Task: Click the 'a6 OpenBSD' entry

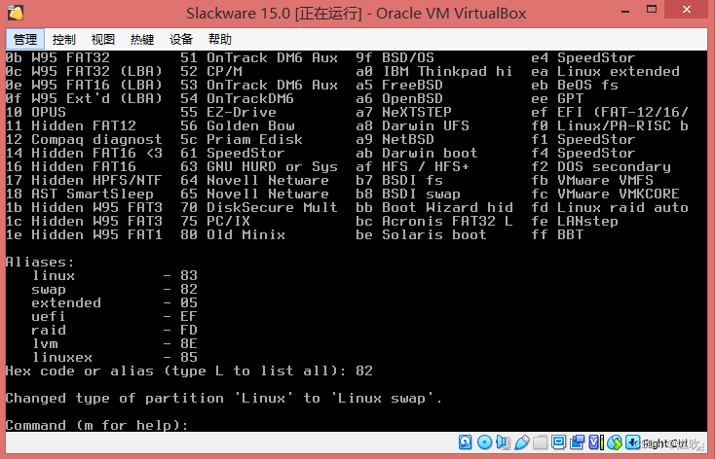Action: [x=399, y=98]
